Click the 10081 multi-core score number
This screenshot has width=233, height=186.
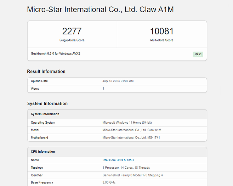point(162,31)
